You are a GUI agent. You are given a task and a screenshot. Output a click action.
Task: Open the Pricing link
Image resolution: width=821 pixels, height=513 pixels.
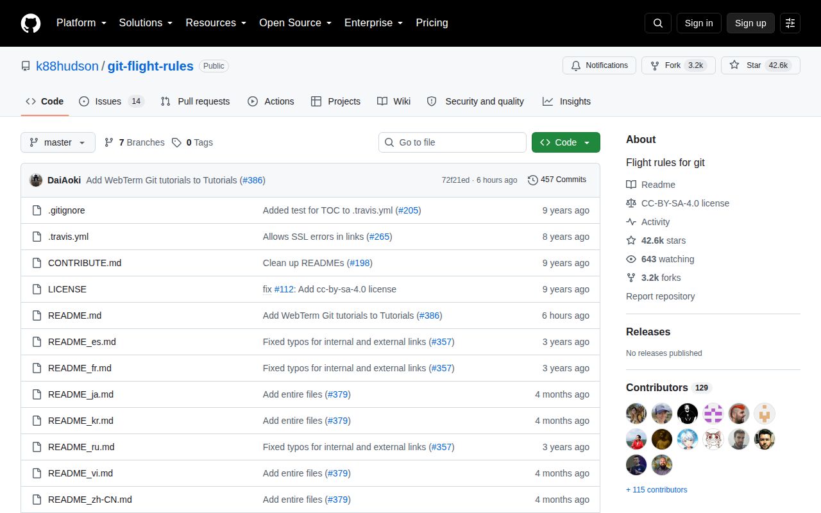432,23
